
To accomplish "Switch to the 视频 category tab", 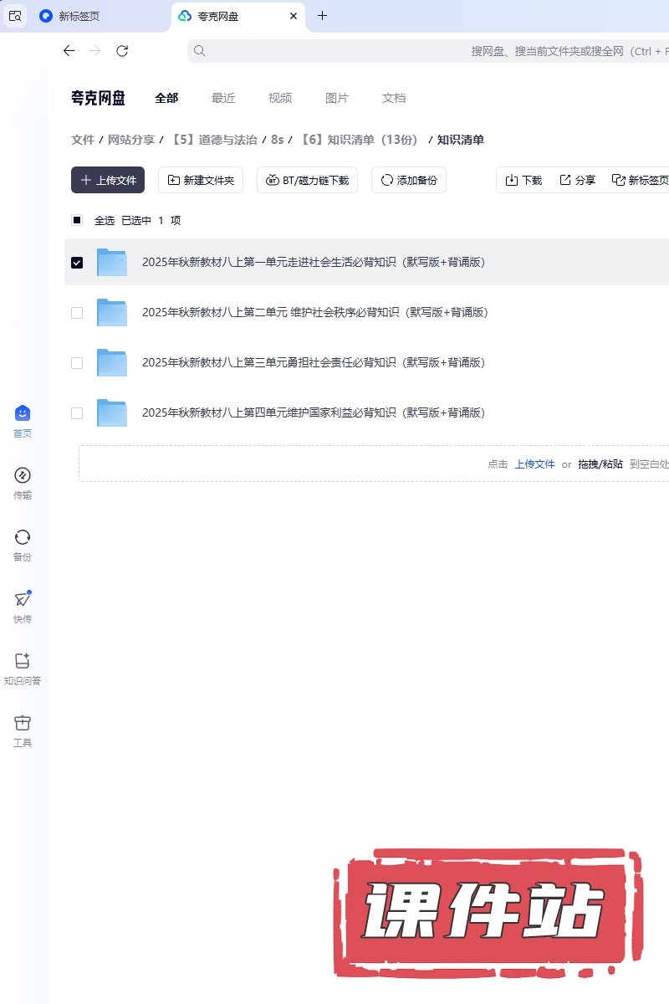I will [280, 98].
